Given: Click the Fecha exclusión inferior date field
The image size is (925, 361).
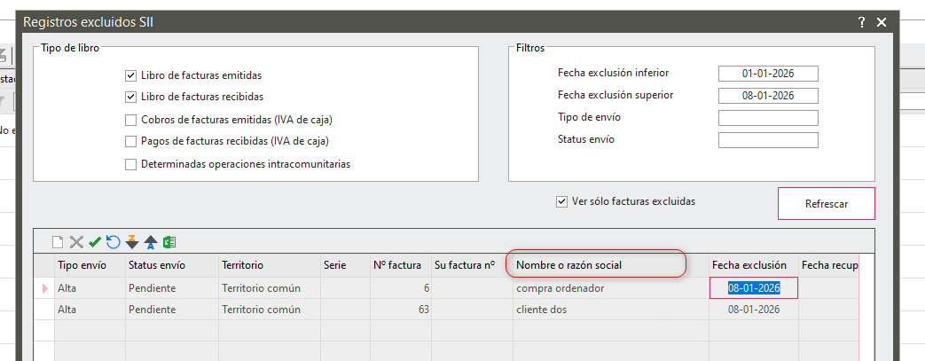Looking at the screenshot, I should [767, 74].
